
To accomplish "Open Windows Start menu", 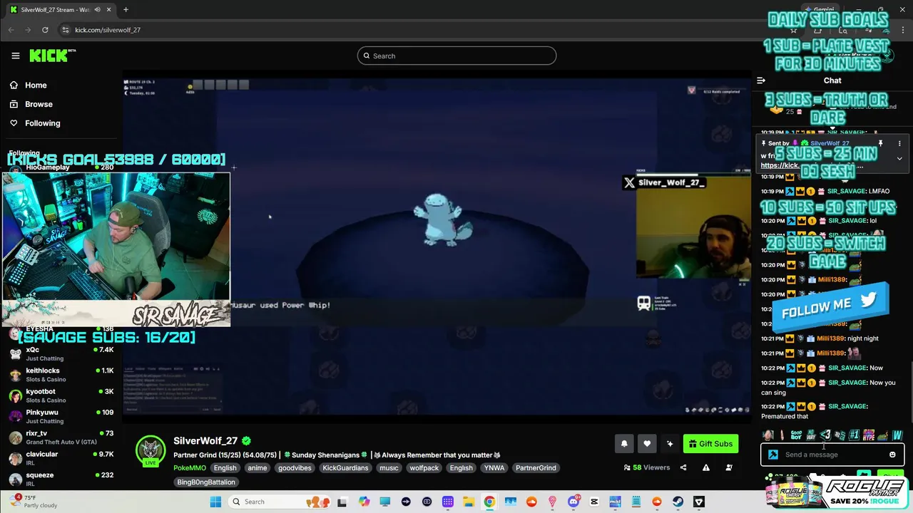I will pos(216,502).
